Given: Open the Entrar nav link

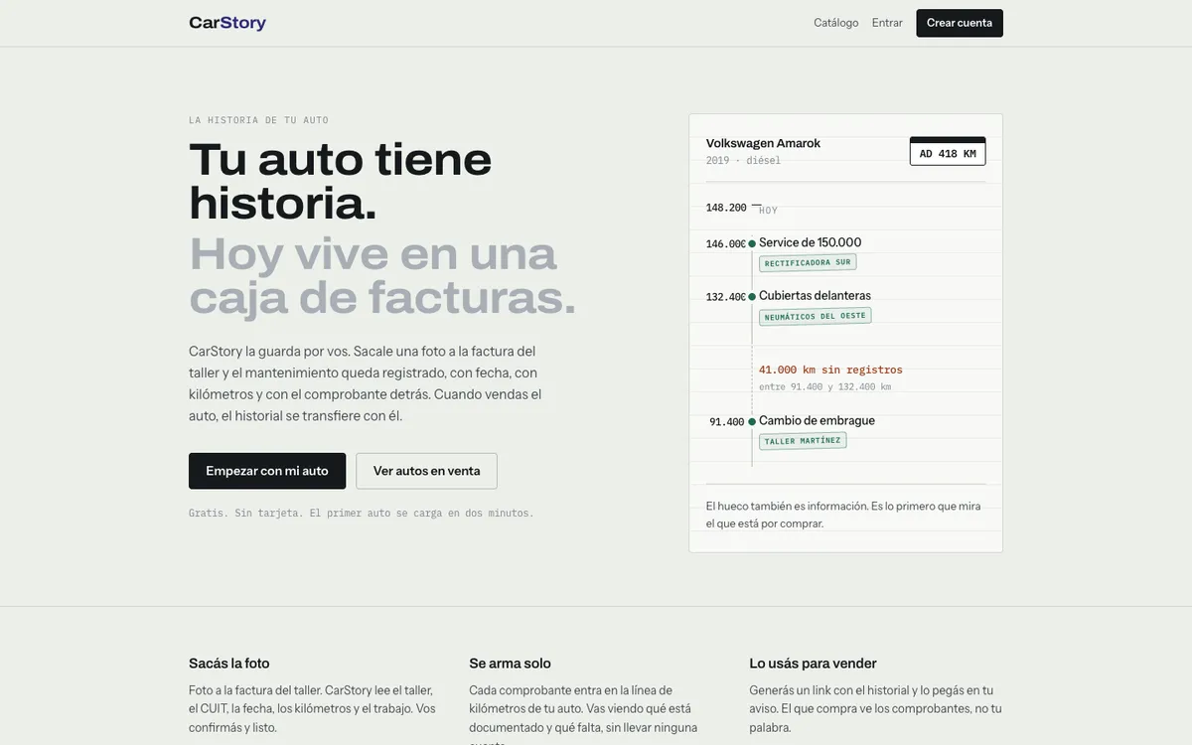Looking at the screenshot, I should [x=887, y=23].
